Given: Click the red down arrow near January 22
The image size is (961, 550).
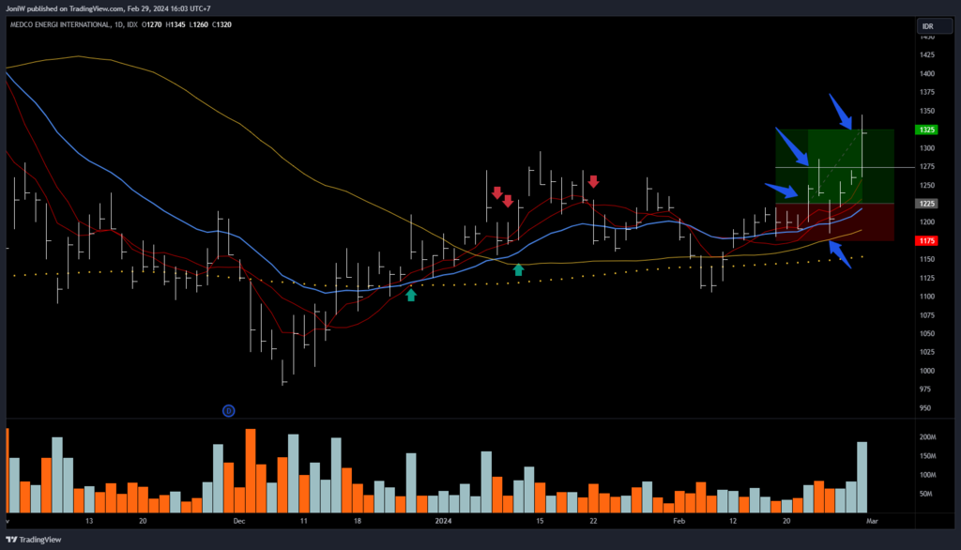Looking at the screenshot, I should coord(593,181).
